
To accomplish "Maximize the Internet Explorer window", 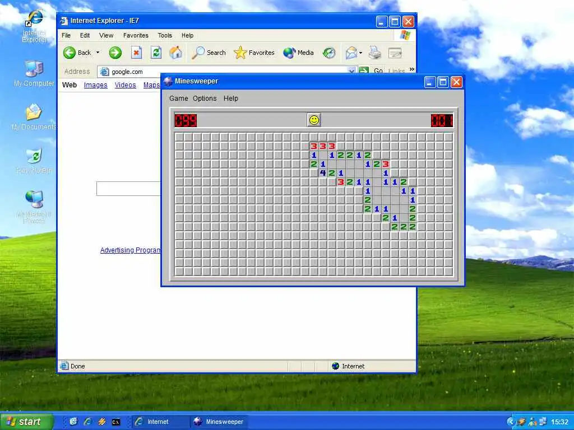I will coord(395,22).
